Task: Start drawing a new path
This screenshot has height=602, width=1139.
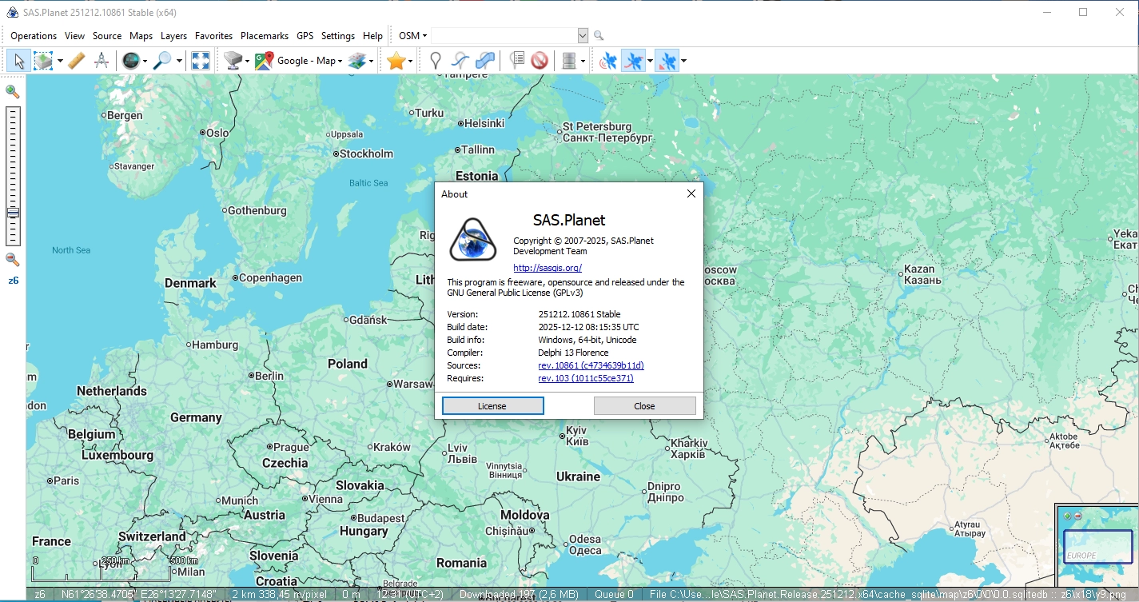Action: pos(460,61)
